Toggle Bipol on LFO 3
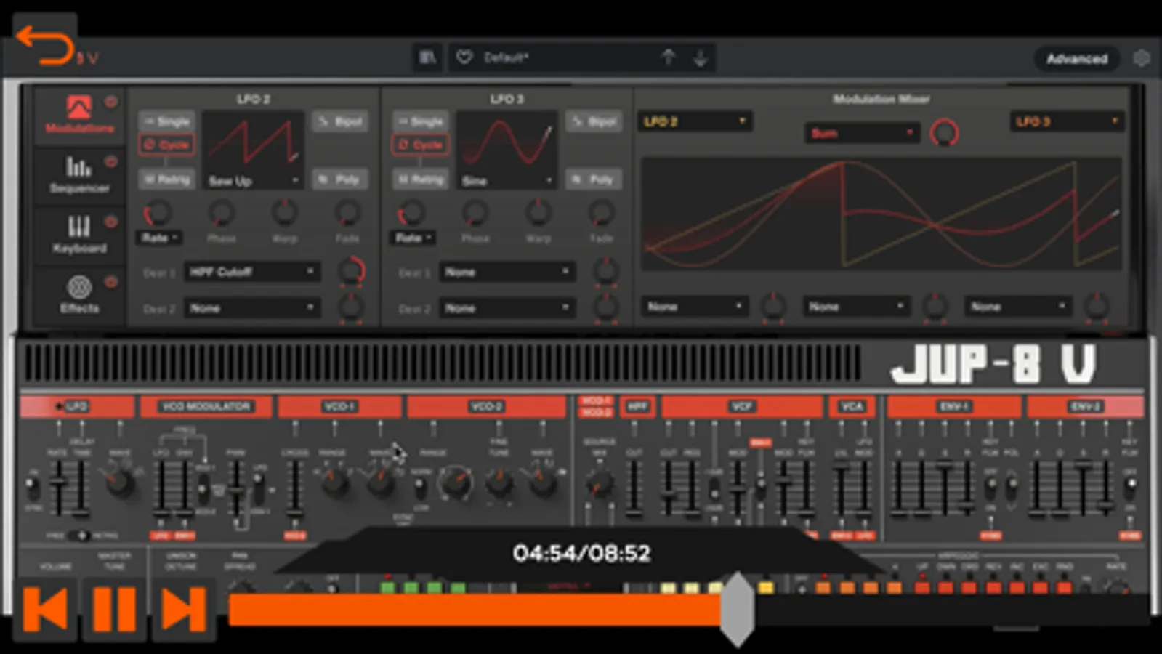The width and height of the screenshot is (1162, 654). [594, 121]
